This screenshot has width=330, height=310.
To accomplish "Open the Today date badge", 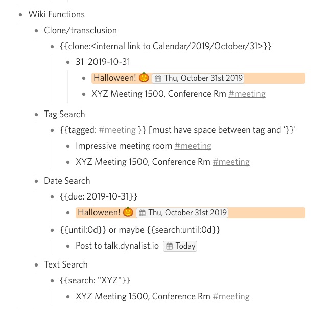I will [180, 246].
